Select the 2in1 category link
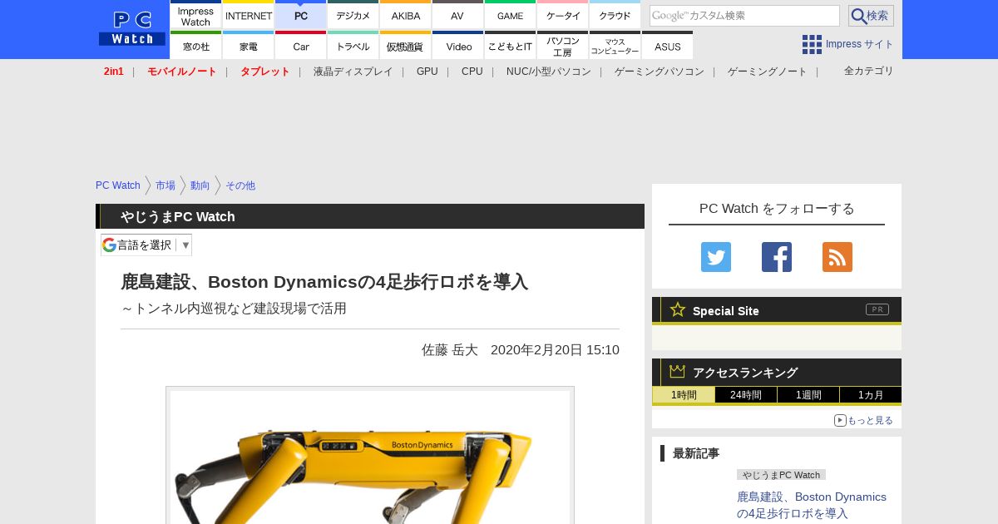This screenshot has width=998, height=524. pos(114,72)
